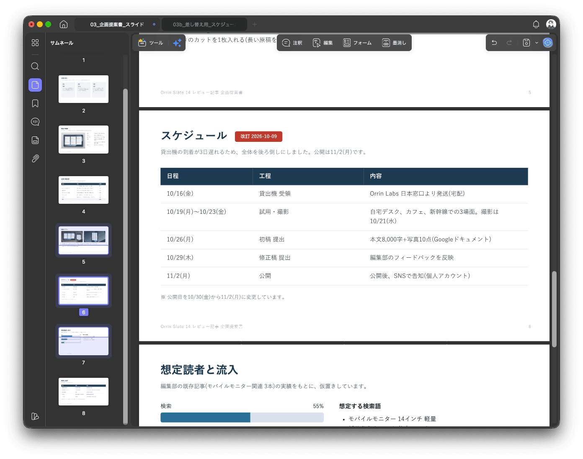Select the フォーム form tool
Image resolution: width=583 pixels, height=459 pixels.
tap(357, 43)
